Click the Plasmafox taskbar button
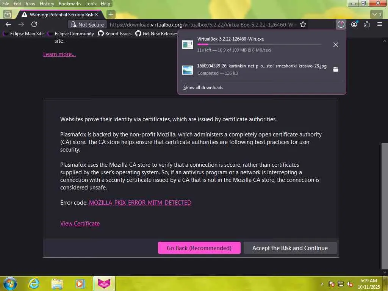Image resolution: width=388 pixels, height=291 pixels. (x=104, y=283)
